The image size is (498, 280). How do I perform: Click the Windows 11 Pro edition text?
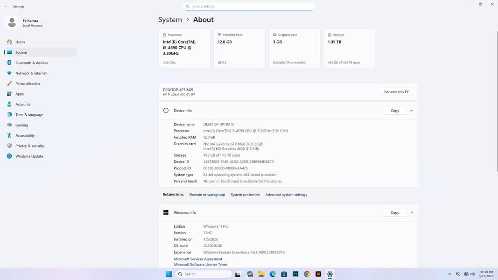tap(216, 226)
